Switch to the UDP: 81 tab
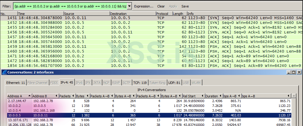The height and width of the screenshot is (126, 303). (166, 83)
